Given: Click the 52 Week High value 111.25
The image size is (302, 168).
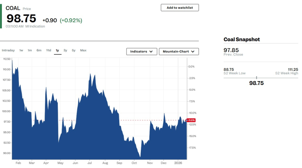Looking at the screenshot, I should [292, 69].
